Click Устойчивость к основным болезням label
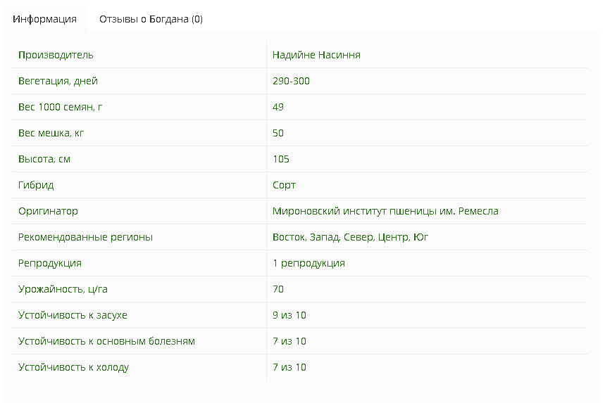 106,341
